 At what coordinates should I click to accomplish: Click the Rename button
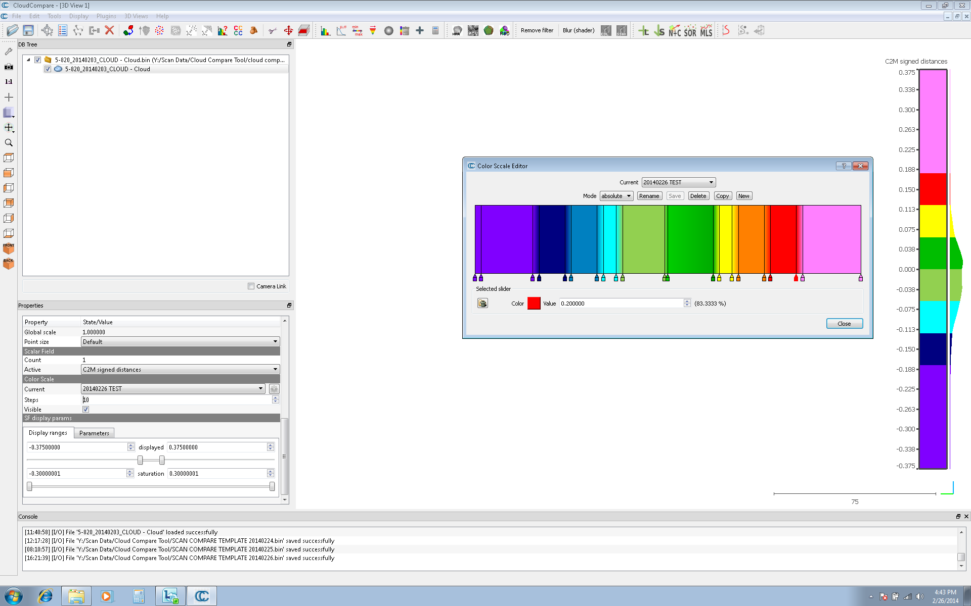(649, 196)
